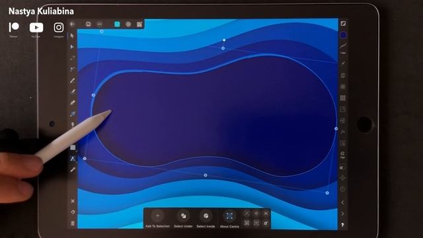
Task: Select the Pencil tool
Action: pyautogui.click(x=72, y=81)
